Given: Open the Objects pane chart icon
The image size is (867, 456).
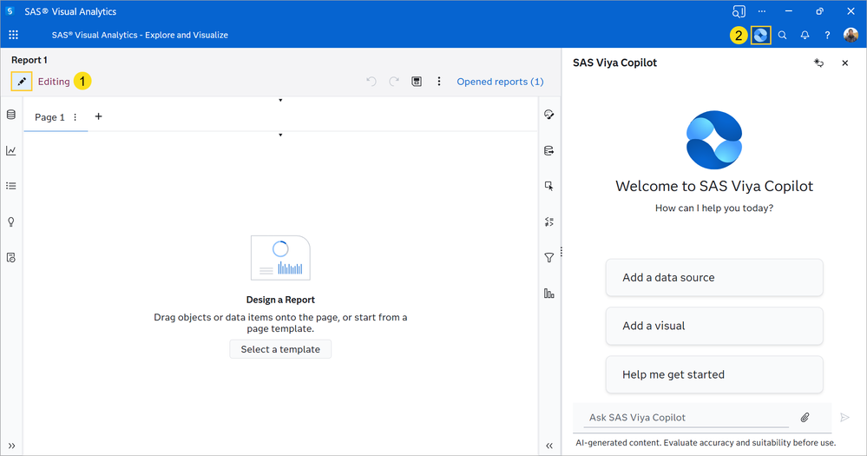Looking at the screenshot, I should pyautogui.click(x=11, y=150).
